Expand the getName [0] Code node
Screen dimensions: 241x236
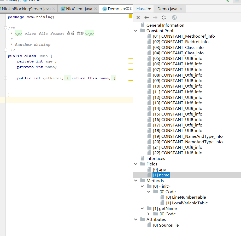pos(149,214)
